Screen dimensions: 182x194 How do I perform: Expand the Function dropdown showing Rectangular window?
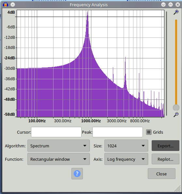pos(58,159)
